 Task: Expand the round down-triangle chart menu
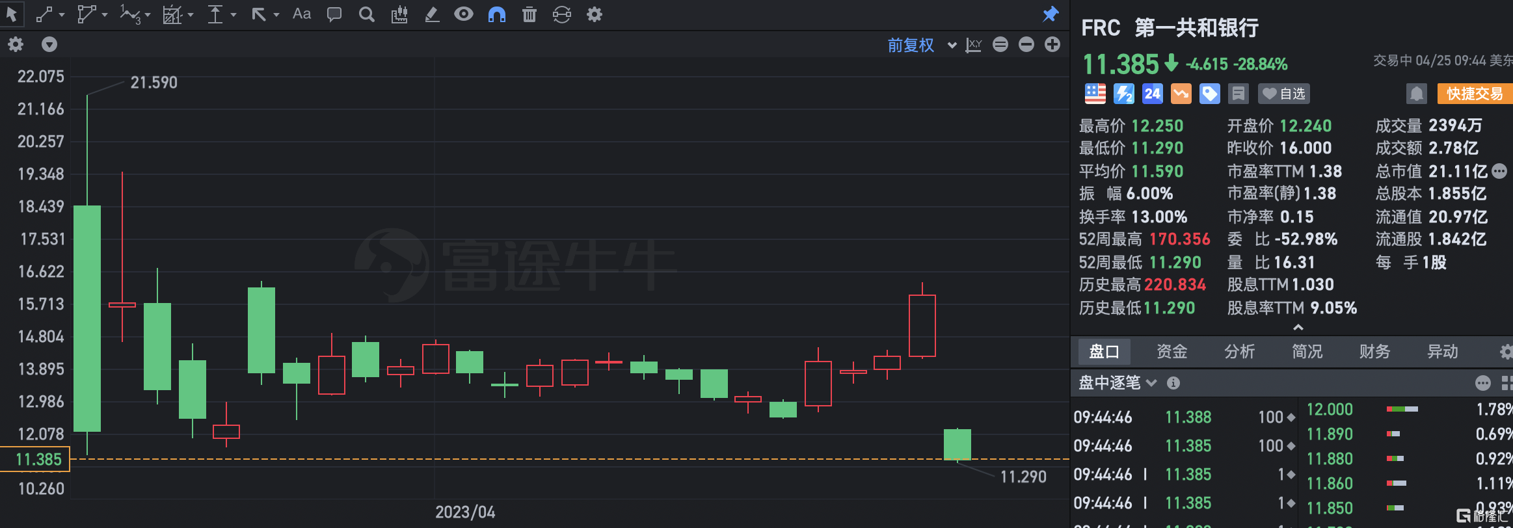click(49, 44)
